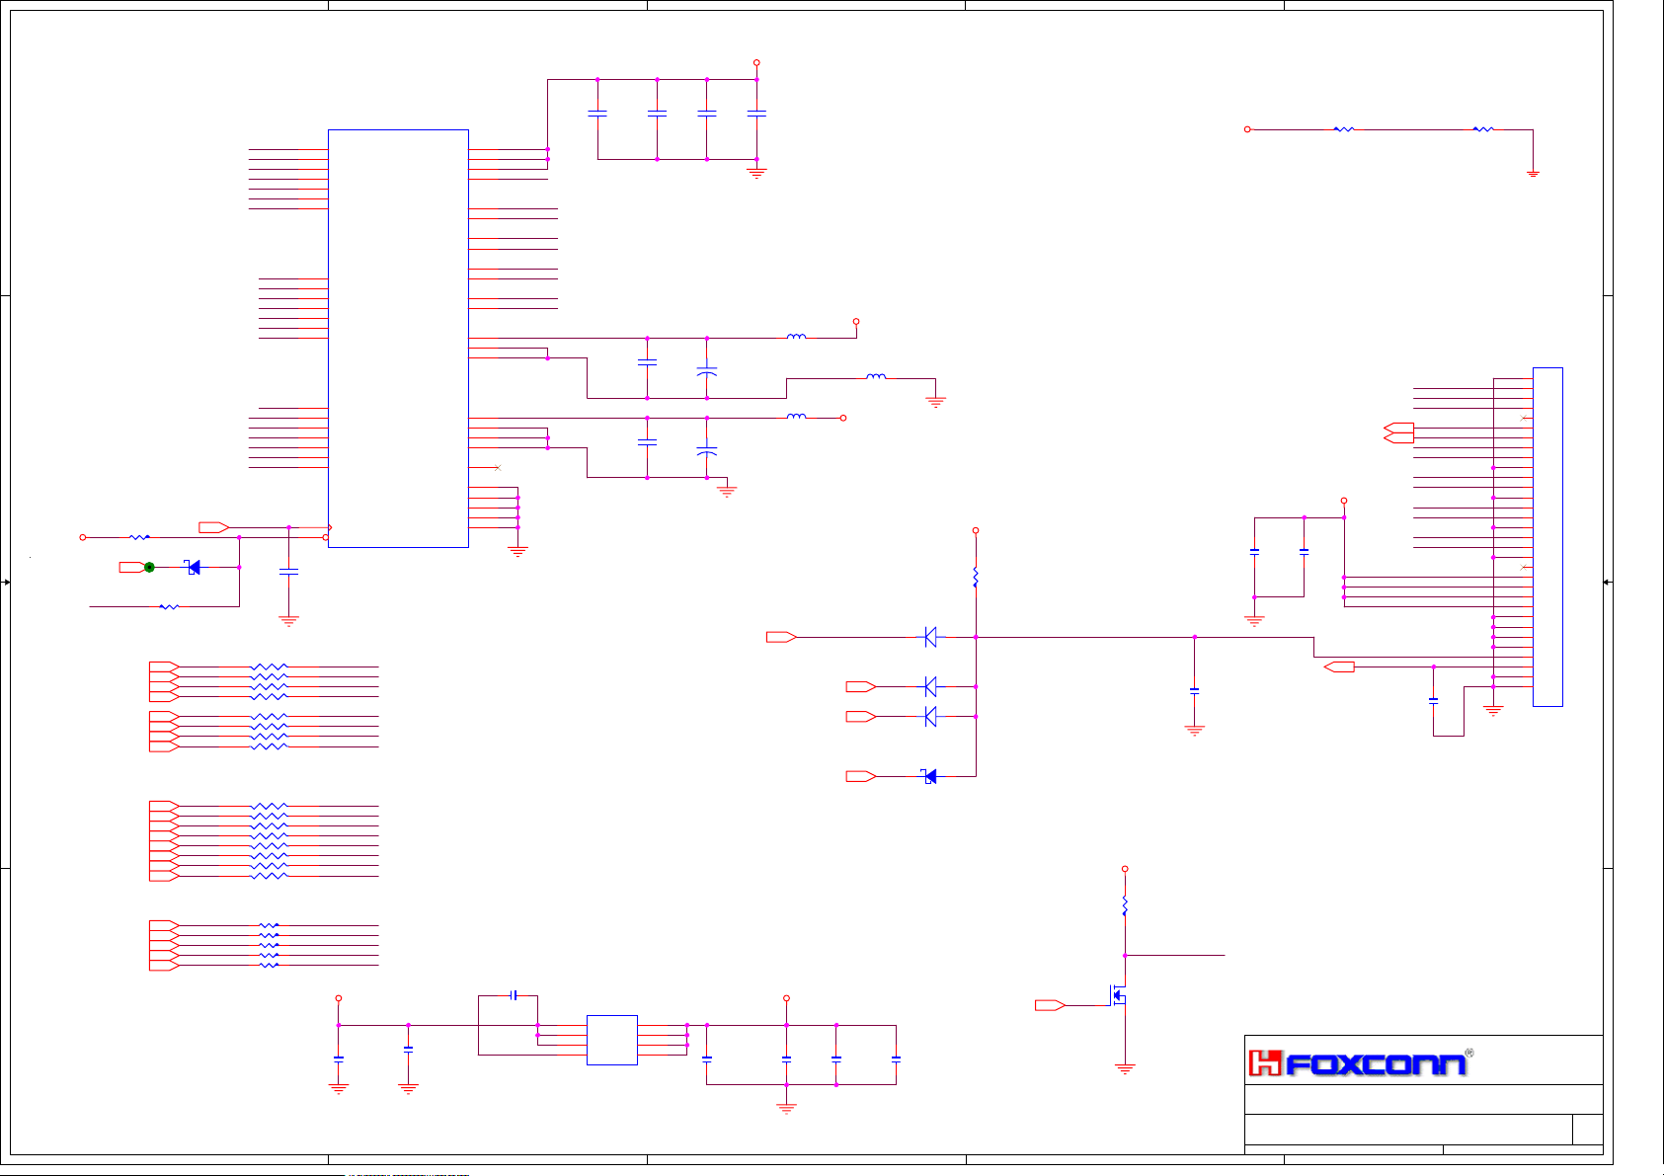This screenshot has height=1176, width=1664.
Task: Select the MOSFET transistor symbol
Action: (1119, 995)
